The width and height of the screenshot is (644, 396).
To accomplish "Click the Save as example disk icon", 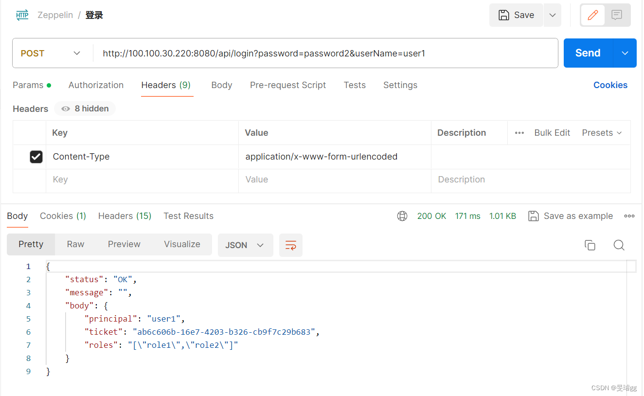I will click(534, 216).
